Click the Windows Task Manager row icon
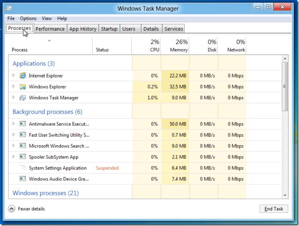Viewport: 299px width, 226px height. (x=23, y=97)
